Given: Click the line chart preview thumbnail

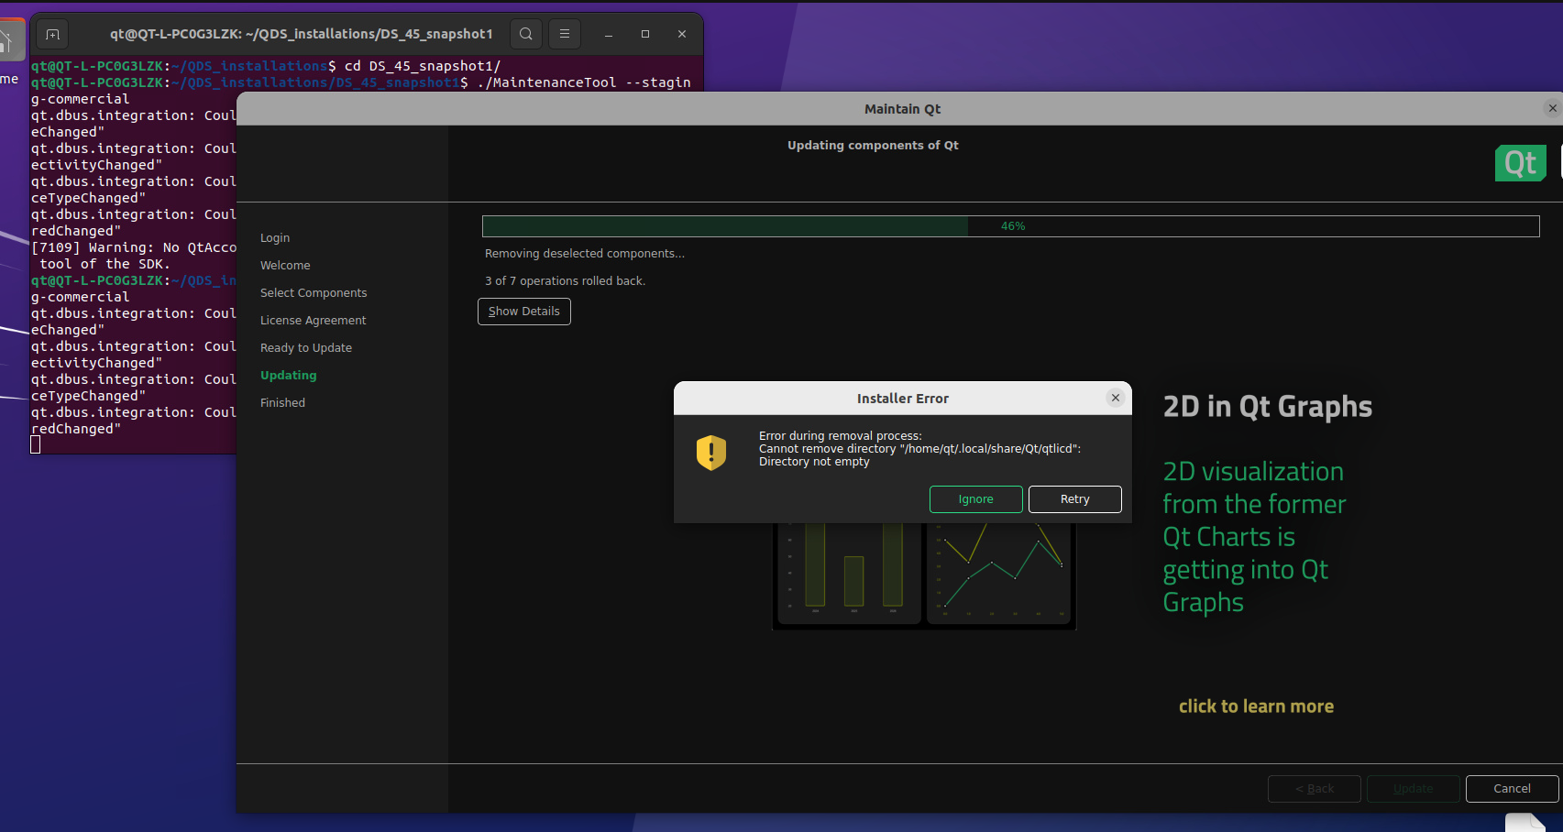Looking at the screenshot, I should coord(999,574).
